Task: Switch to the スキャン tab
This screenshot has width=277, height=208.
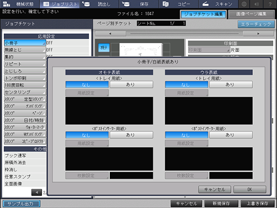Action: click(x=218, y=4)
